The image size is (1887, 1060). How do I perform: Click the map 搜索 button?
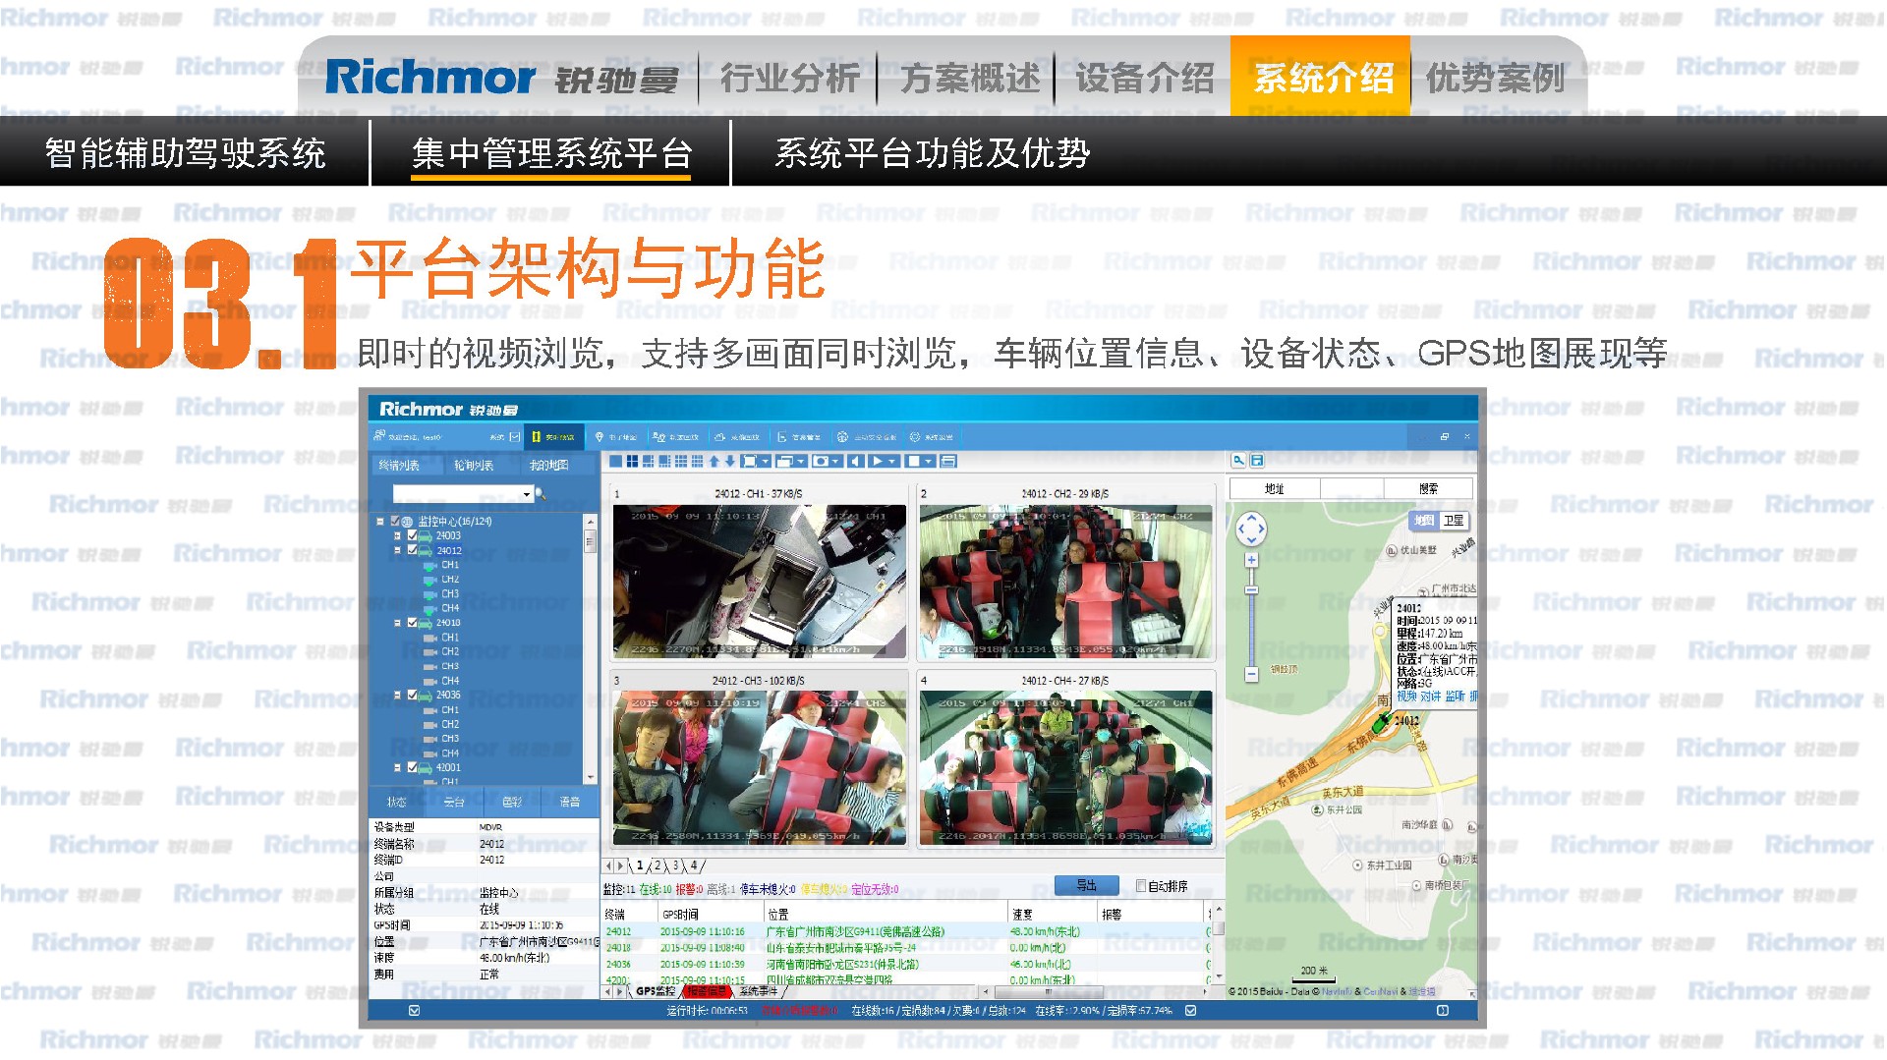1429,489
